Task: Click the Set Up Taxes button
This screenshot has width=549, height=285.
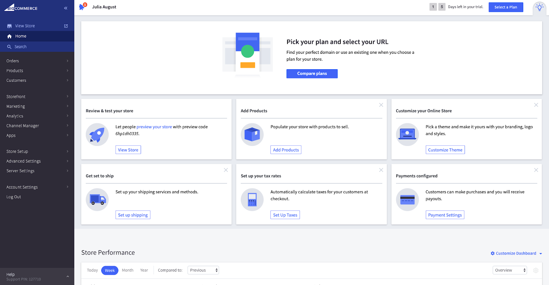Action: point(285,215)
